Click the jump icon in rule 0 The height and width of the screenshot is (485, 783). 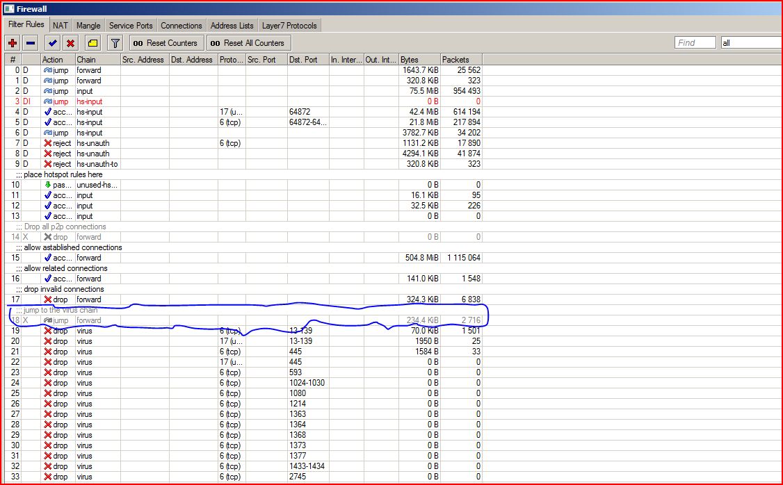click(x=48, y=70)
